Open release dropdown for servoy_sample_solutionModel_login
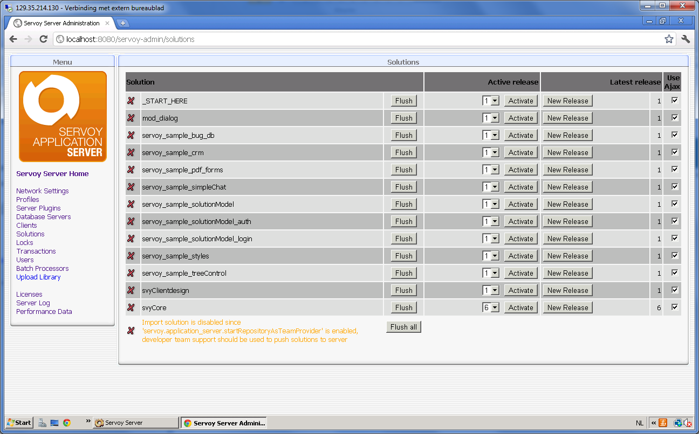The height and width of the screenshot is (434, 699). [491, 239]
